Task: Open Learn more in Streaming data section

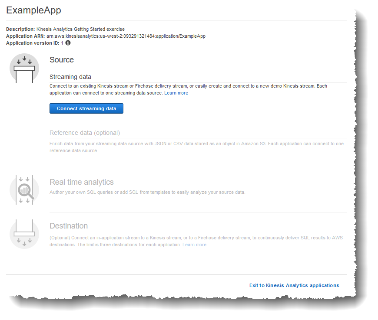Action: [x=176, y=93]
